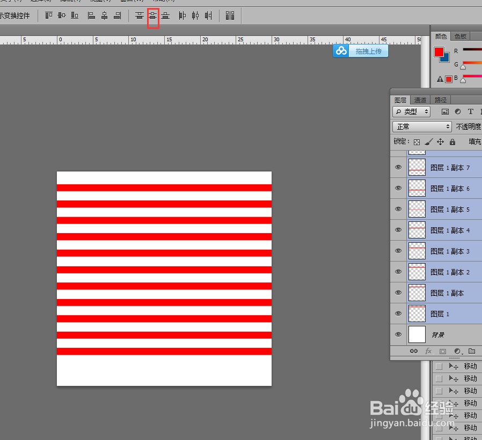The image size is (482, 440).
Task: Click the G channel slider handle
Action: [x=463, y=67]
